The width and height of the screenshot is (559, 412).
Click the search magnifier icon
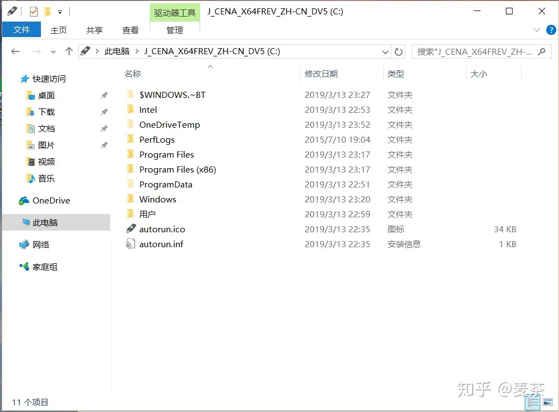[541, 52]
